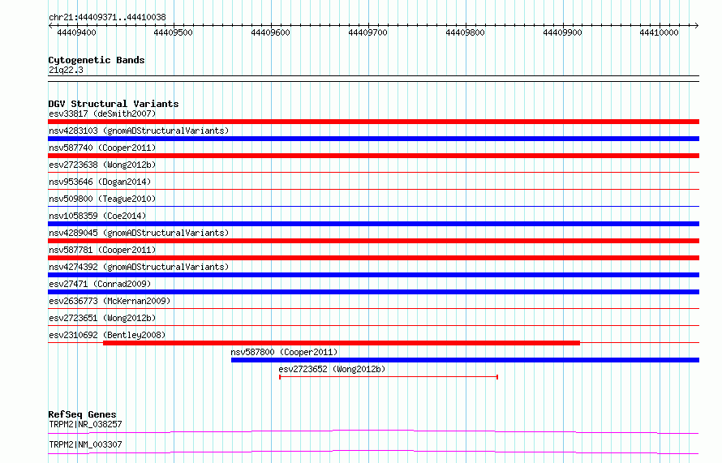Screen dimensions: 722x463
Task: Click esv2723651 (Wong2012b) label
Action: coord(102,318)
